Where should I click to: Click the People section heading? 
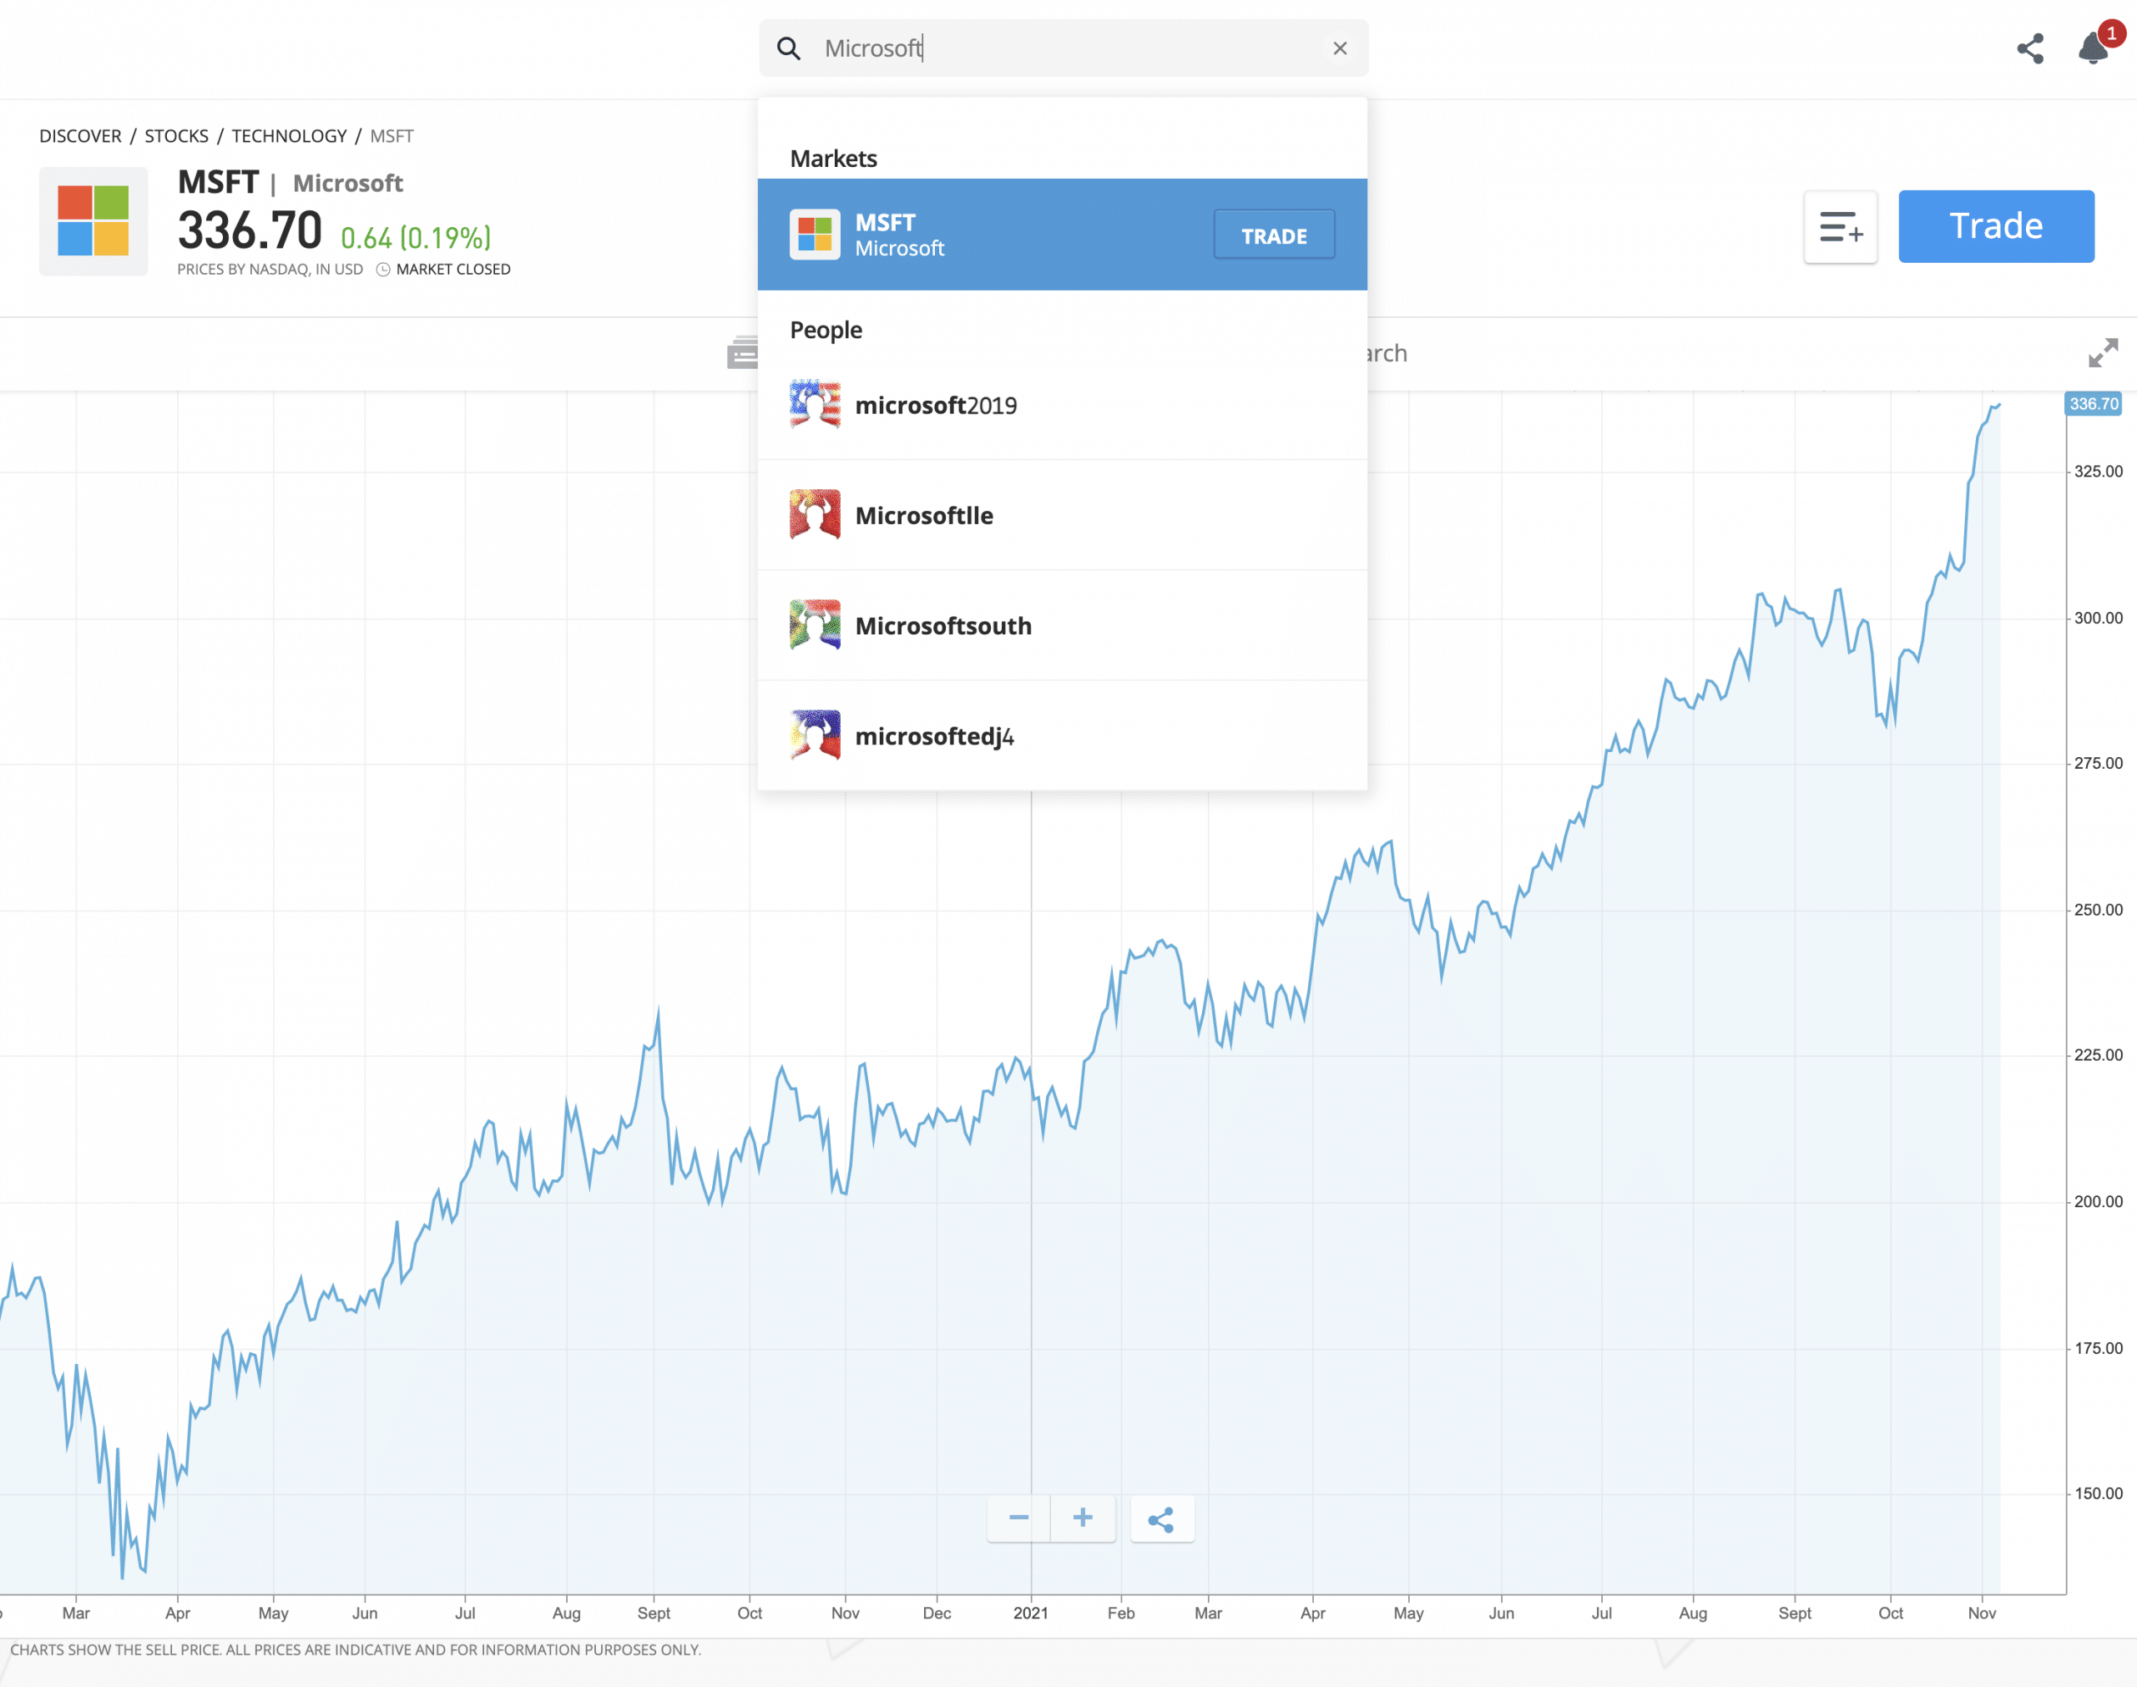(x=826, y=330)
